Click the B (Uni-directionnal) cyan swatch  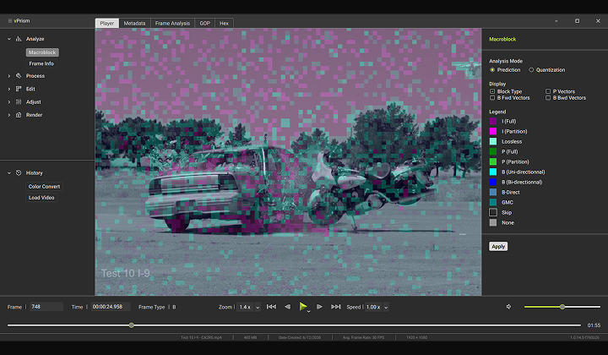[493, 172]
